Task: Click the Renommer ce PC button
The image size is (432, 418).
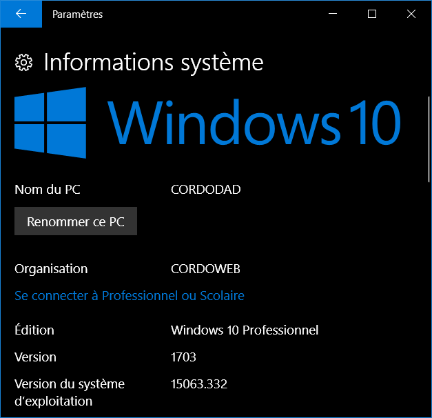Action: pos(76,221)
